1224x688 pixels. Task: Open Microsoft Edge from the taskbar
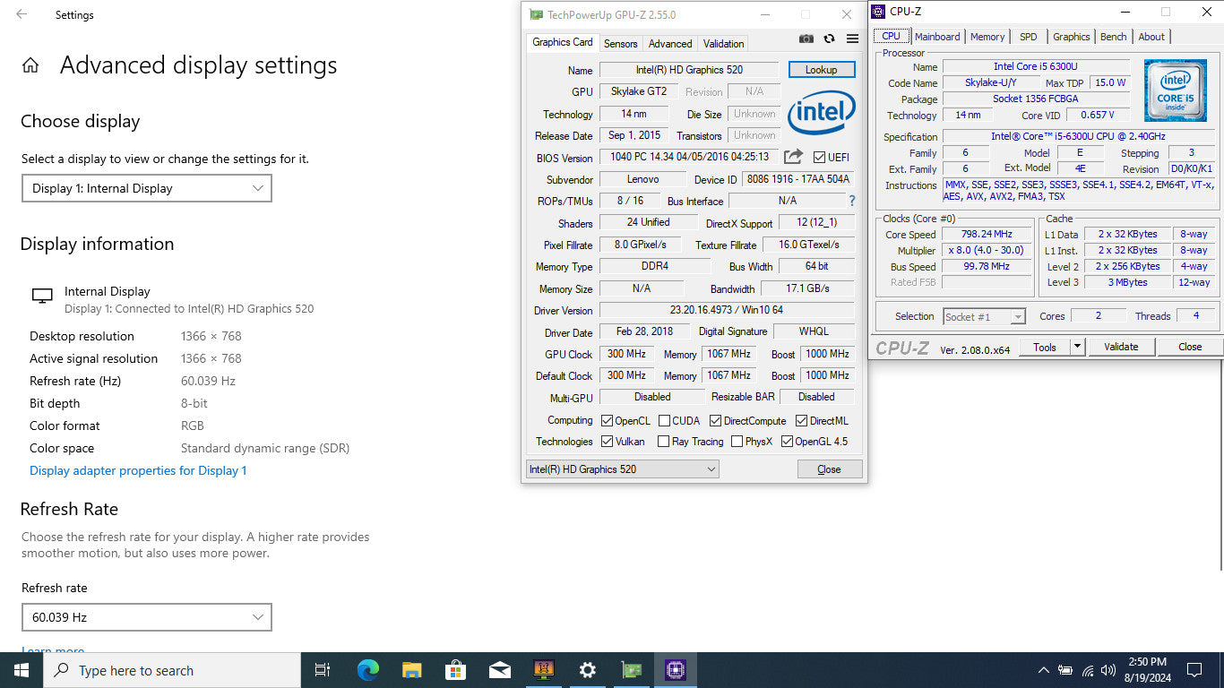[x=367, y=670]
